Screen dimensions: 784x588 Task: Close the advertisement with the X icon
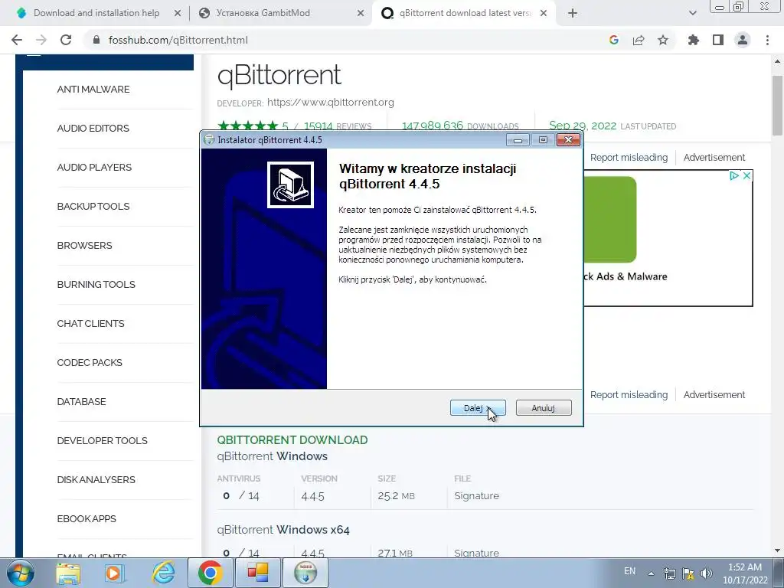(746, 175)
